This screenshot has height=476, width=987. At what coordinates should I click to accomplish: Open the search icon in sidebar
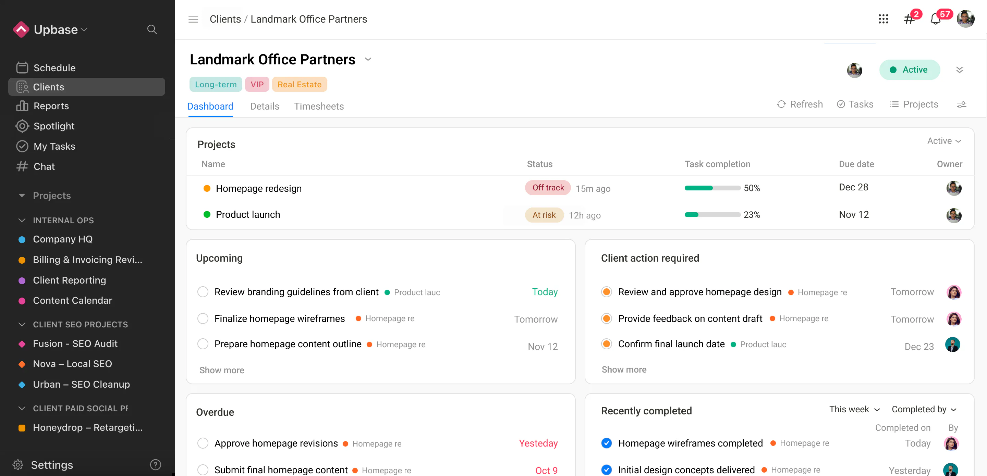click(152, 29)
